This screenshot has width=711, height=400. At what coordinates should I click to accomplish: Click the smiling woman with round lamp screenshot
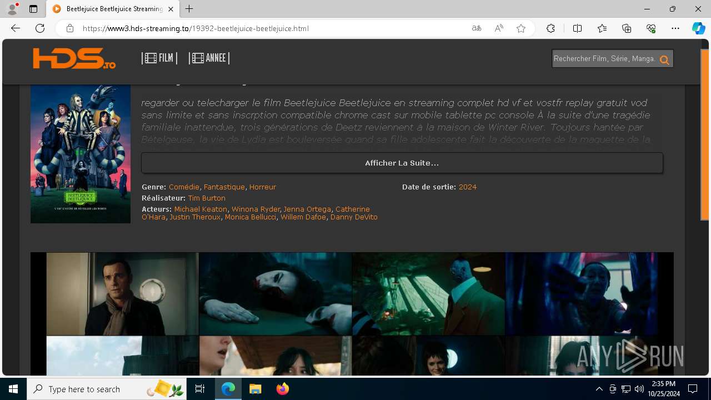(429, 356)
